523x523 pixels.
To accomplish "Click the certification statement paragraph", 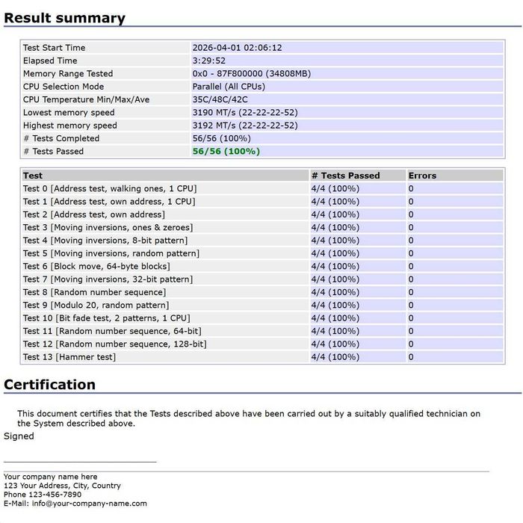I will [x=249, y=418].
